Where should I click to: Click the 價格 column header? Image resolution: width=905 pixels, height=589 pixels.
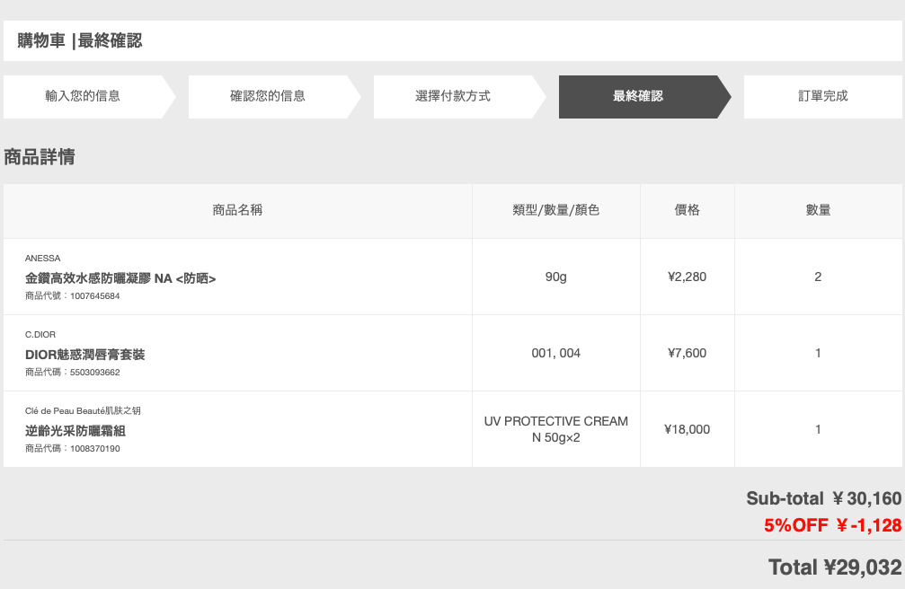[688, 210]
